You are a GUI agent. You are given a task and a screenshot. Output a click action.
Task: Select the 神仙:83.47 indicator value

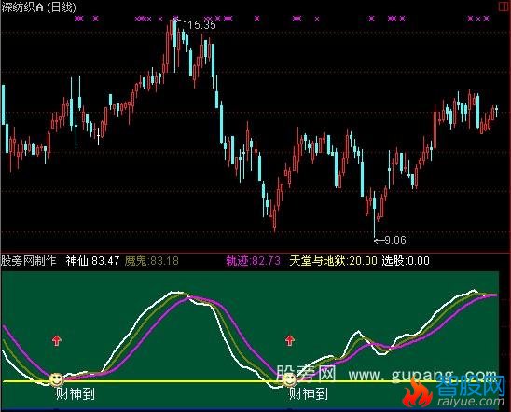click(x=92, y=261)
